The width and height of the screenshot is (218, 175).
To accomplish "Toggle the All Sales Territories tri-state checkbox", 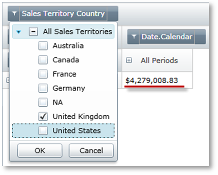I will [33, 32].
